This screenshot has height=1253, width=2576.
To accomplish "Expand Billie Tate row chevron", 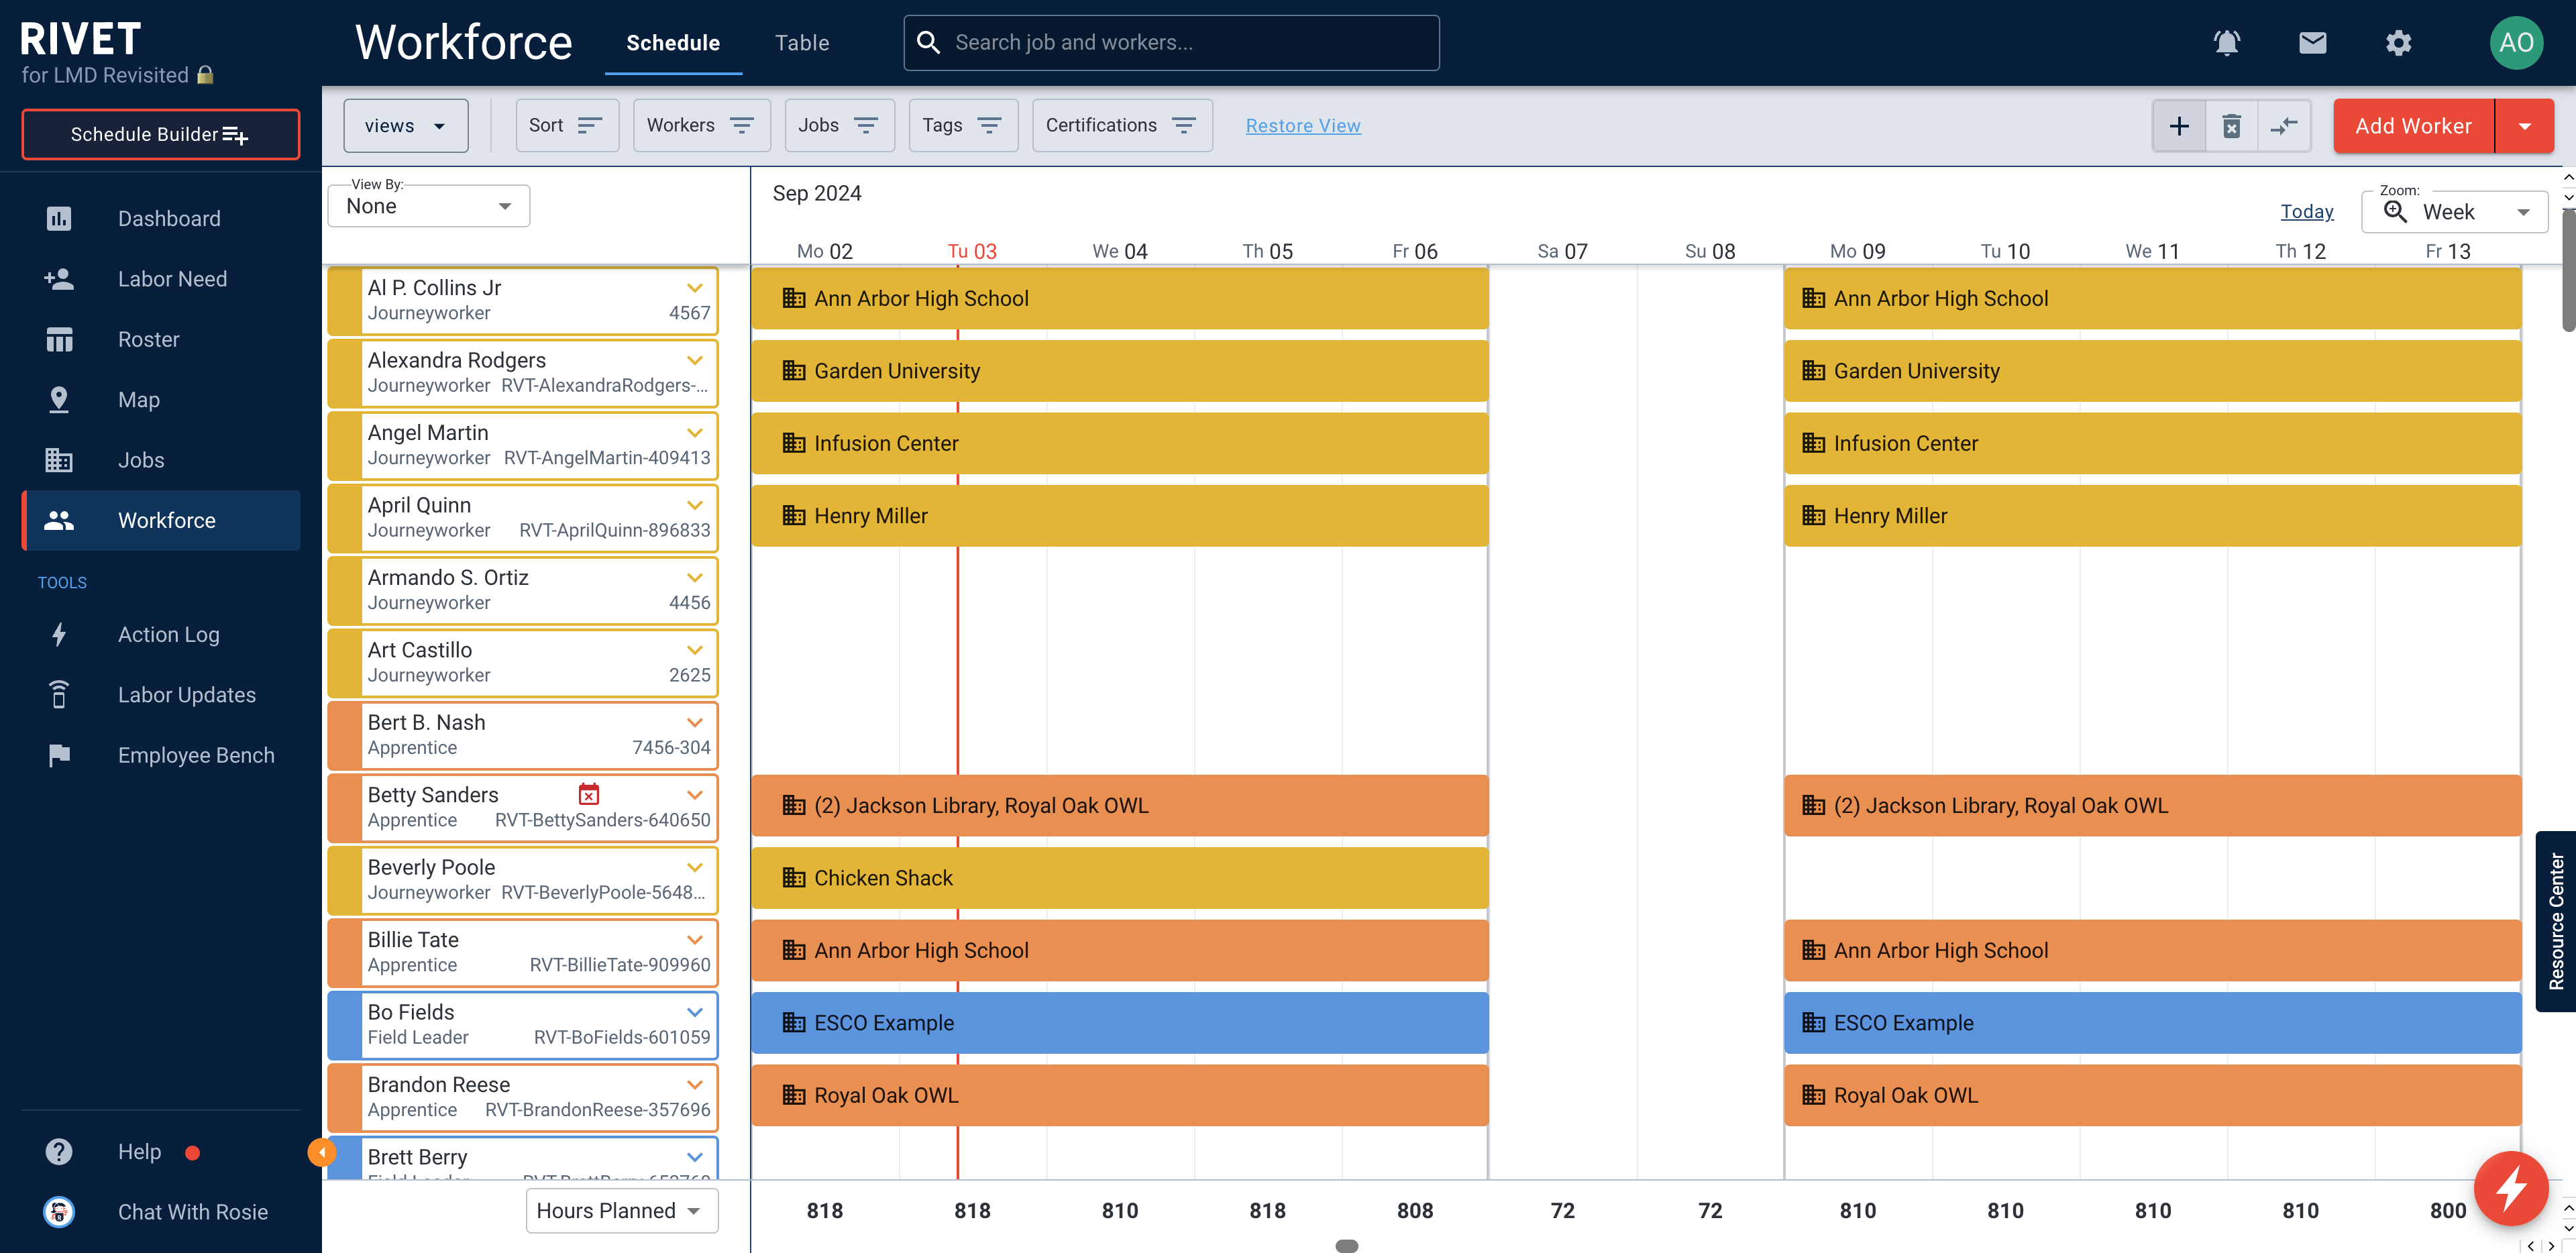I will 694,940.
